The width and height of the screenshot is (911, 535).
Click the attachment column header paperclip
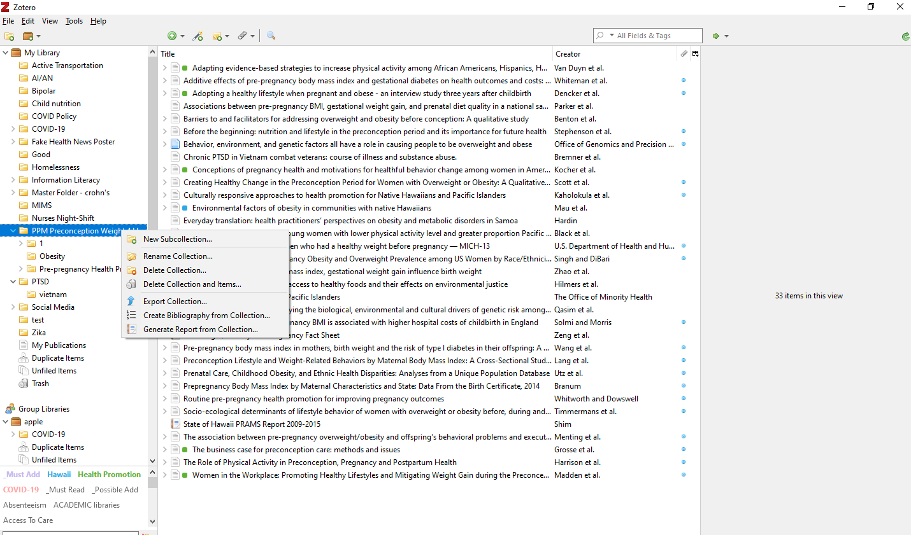(x=684, y=53)
